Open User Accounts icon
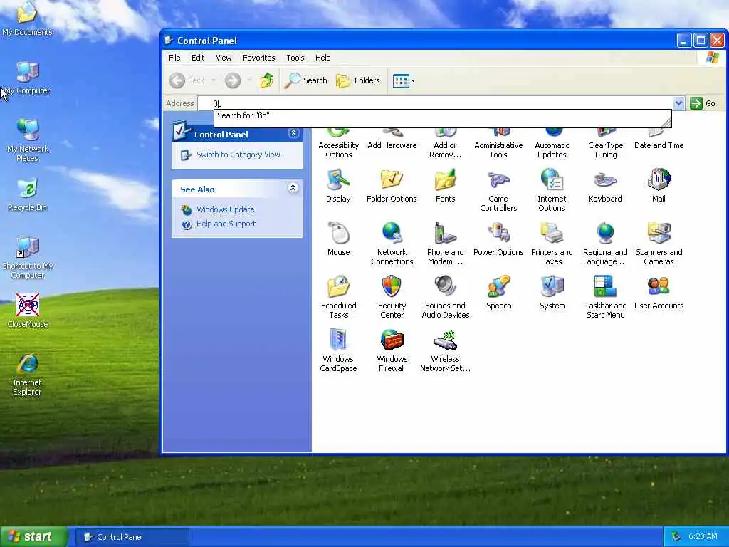Image resolution: width=729 pixels, height=547 pixels. 659,293
